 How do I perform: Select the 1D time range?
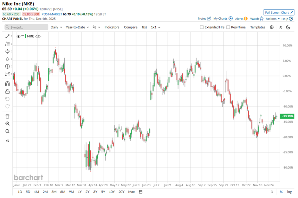click(x=20, y=192)
